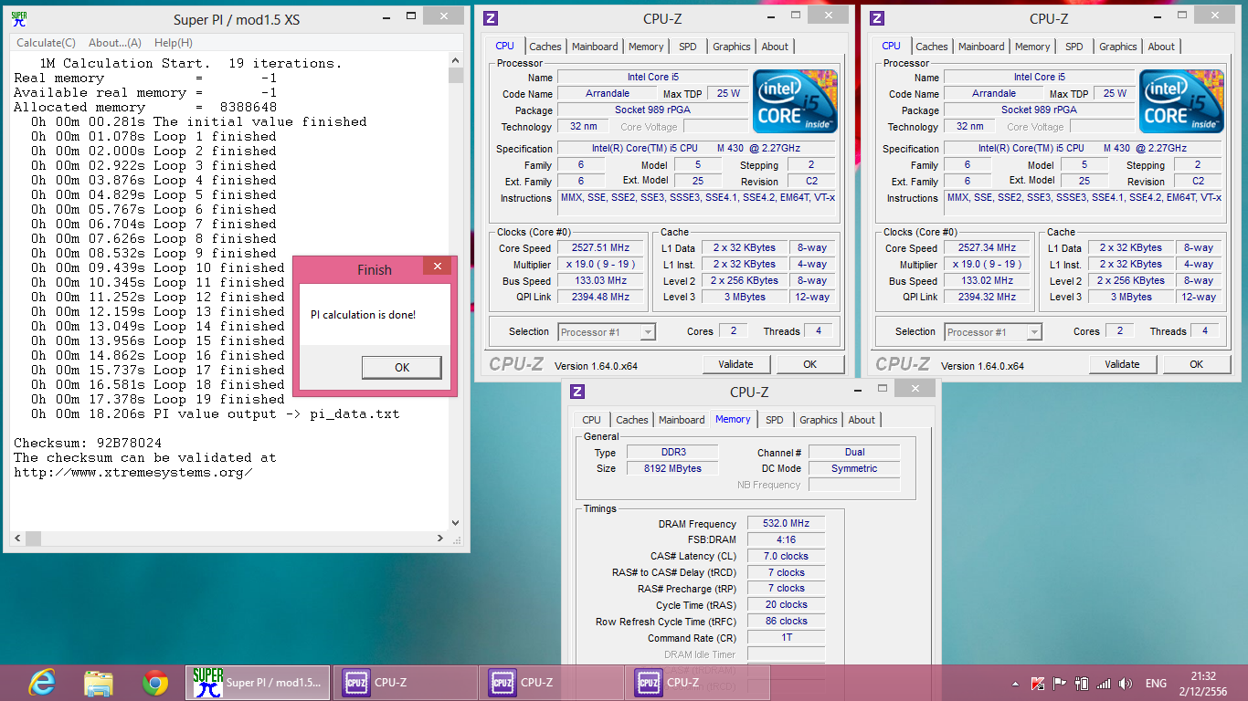Click the xtremesystems.org URL text in Super PI

[x=133, y=473]
